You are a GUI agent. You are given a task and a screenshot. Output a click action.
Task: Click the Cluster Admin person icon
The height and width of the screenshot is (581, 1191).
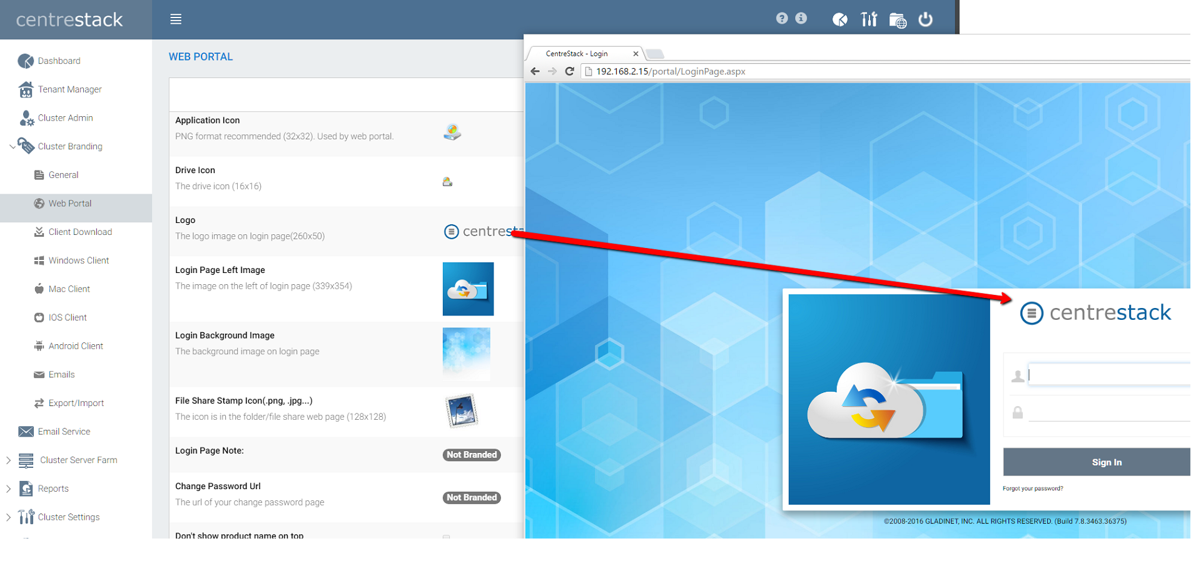[26, 118]
